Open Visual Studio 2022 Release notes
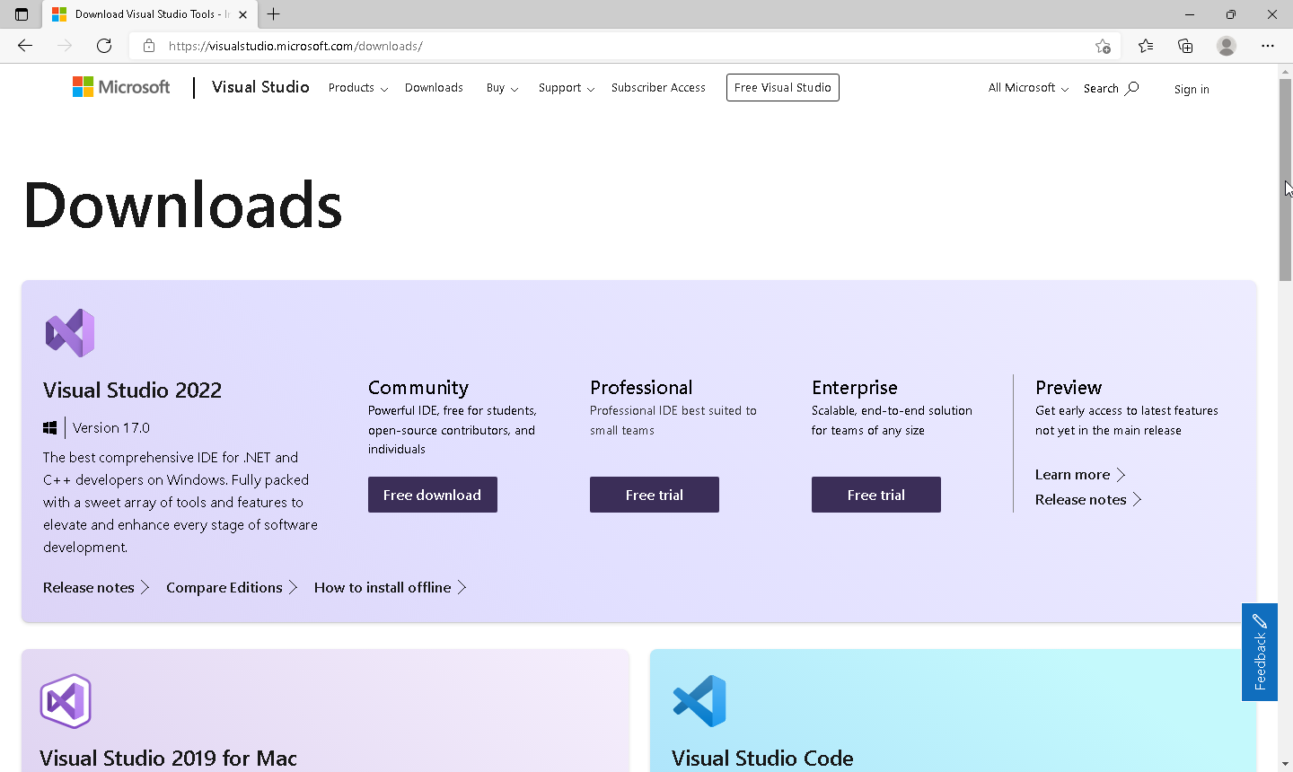The width and height of the screenshot is (1293, 772). (x=89, y=587)
